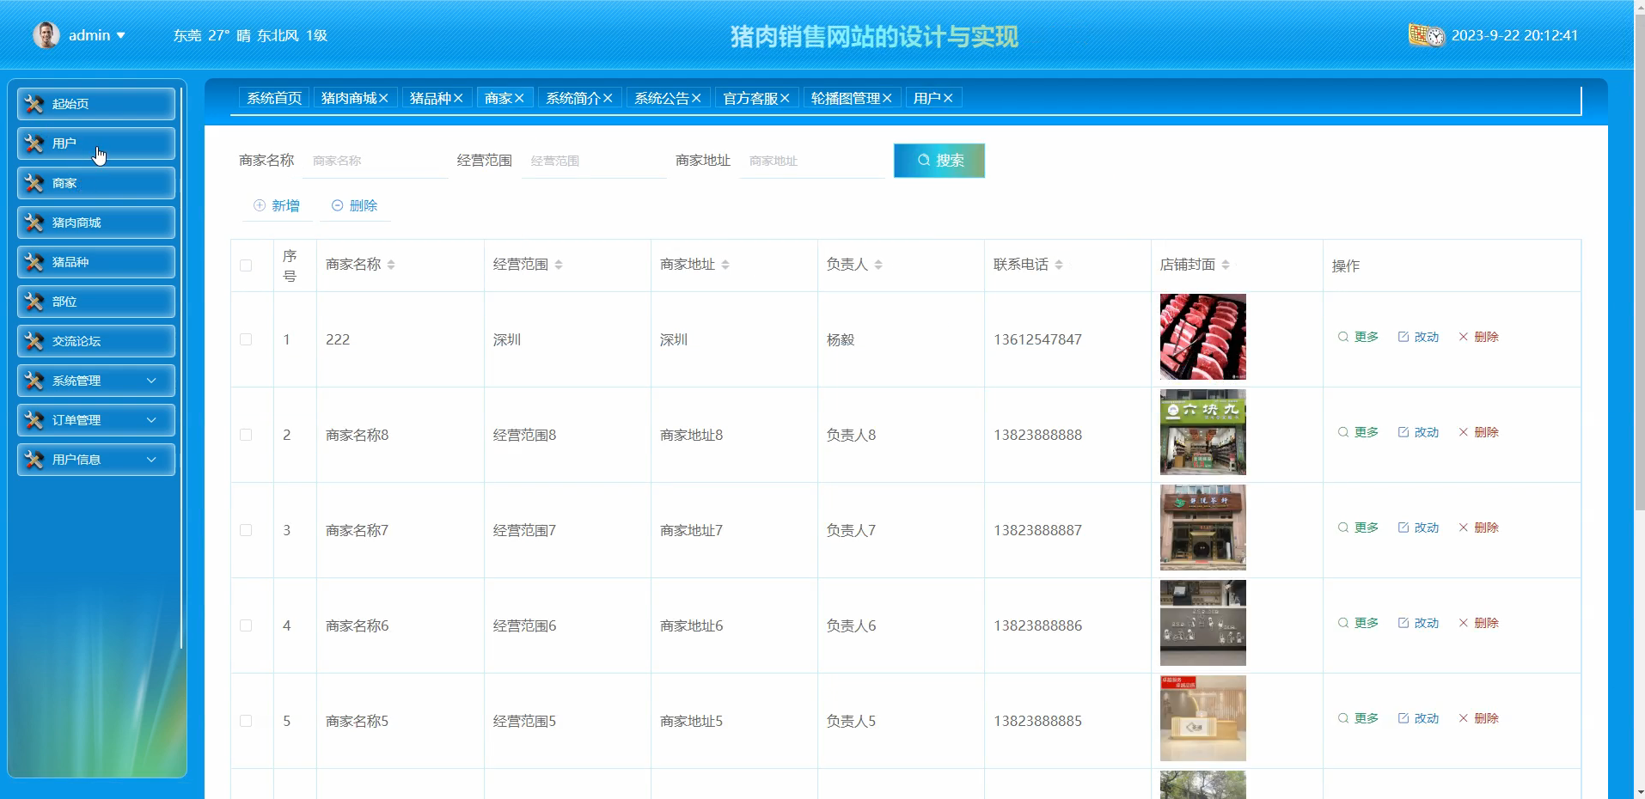Click phone number 13612547847
Screen dimensions: 1645x799
[1037, 339]
